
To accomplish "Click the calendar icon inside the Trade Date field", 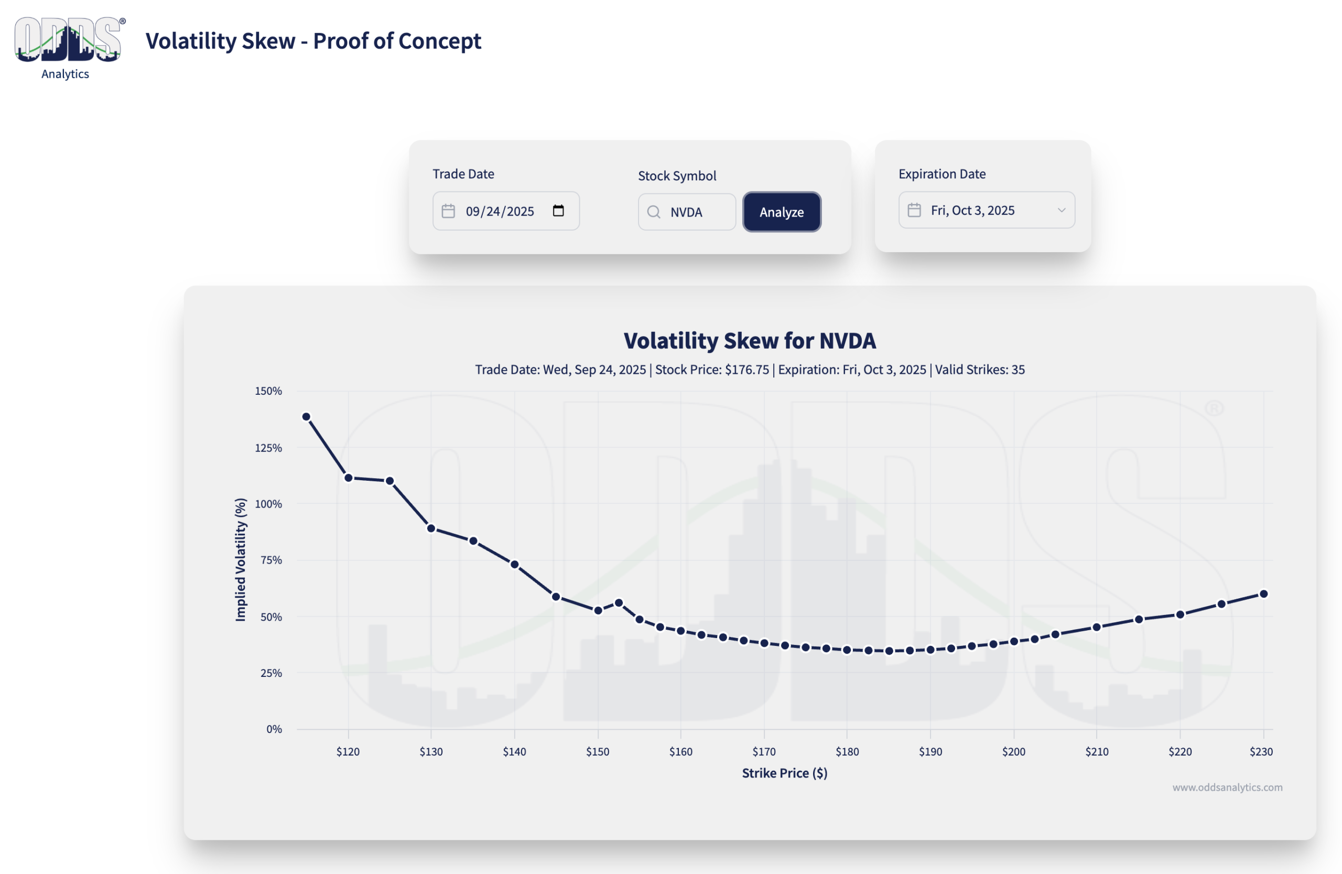I will pos(448,211).
